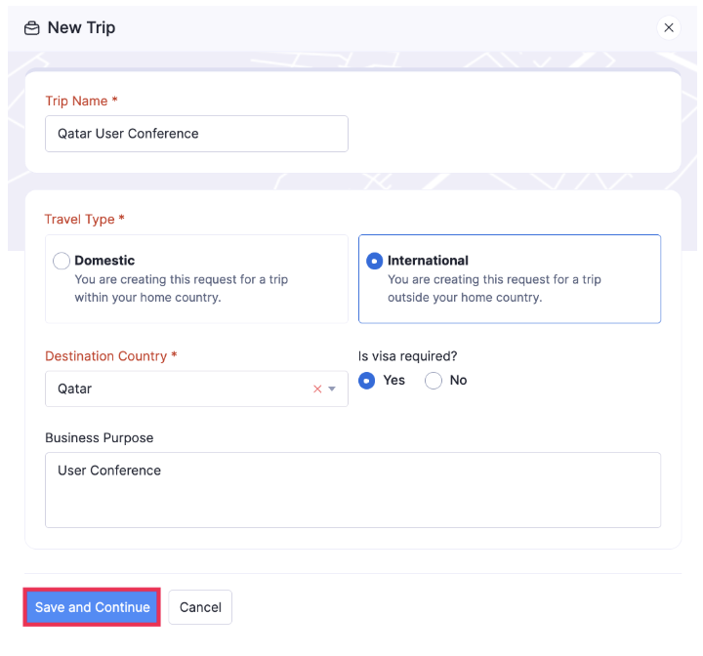Focus the Trip Name input field
Viewport: 703px width, 656px height.
click(196, 134)
